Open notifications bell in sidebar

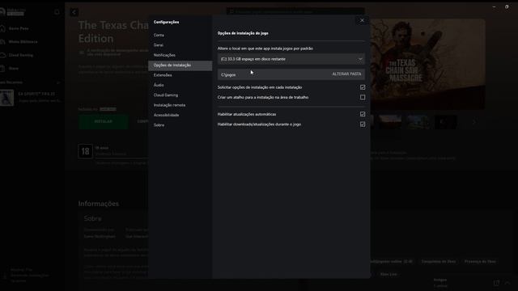point(57,12)
